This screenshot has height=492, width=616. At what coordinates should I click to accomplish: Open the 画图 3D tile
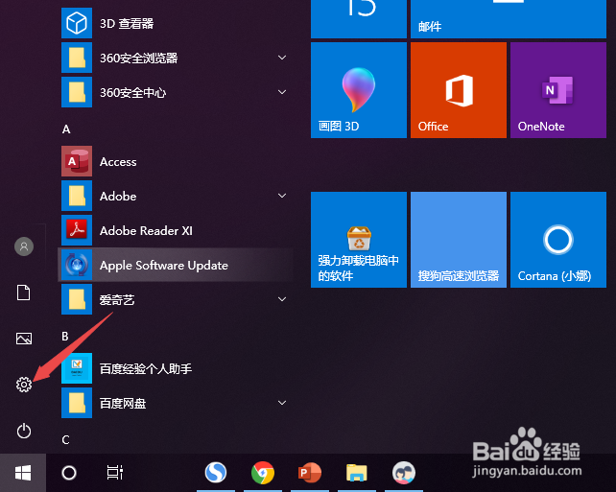pos(359,90)
